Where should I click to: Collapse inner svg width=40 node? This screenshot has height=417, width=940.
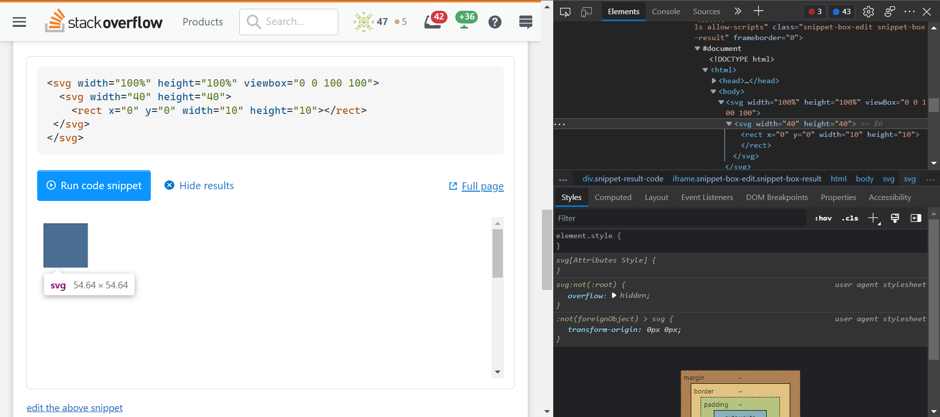tap(729, 124)
